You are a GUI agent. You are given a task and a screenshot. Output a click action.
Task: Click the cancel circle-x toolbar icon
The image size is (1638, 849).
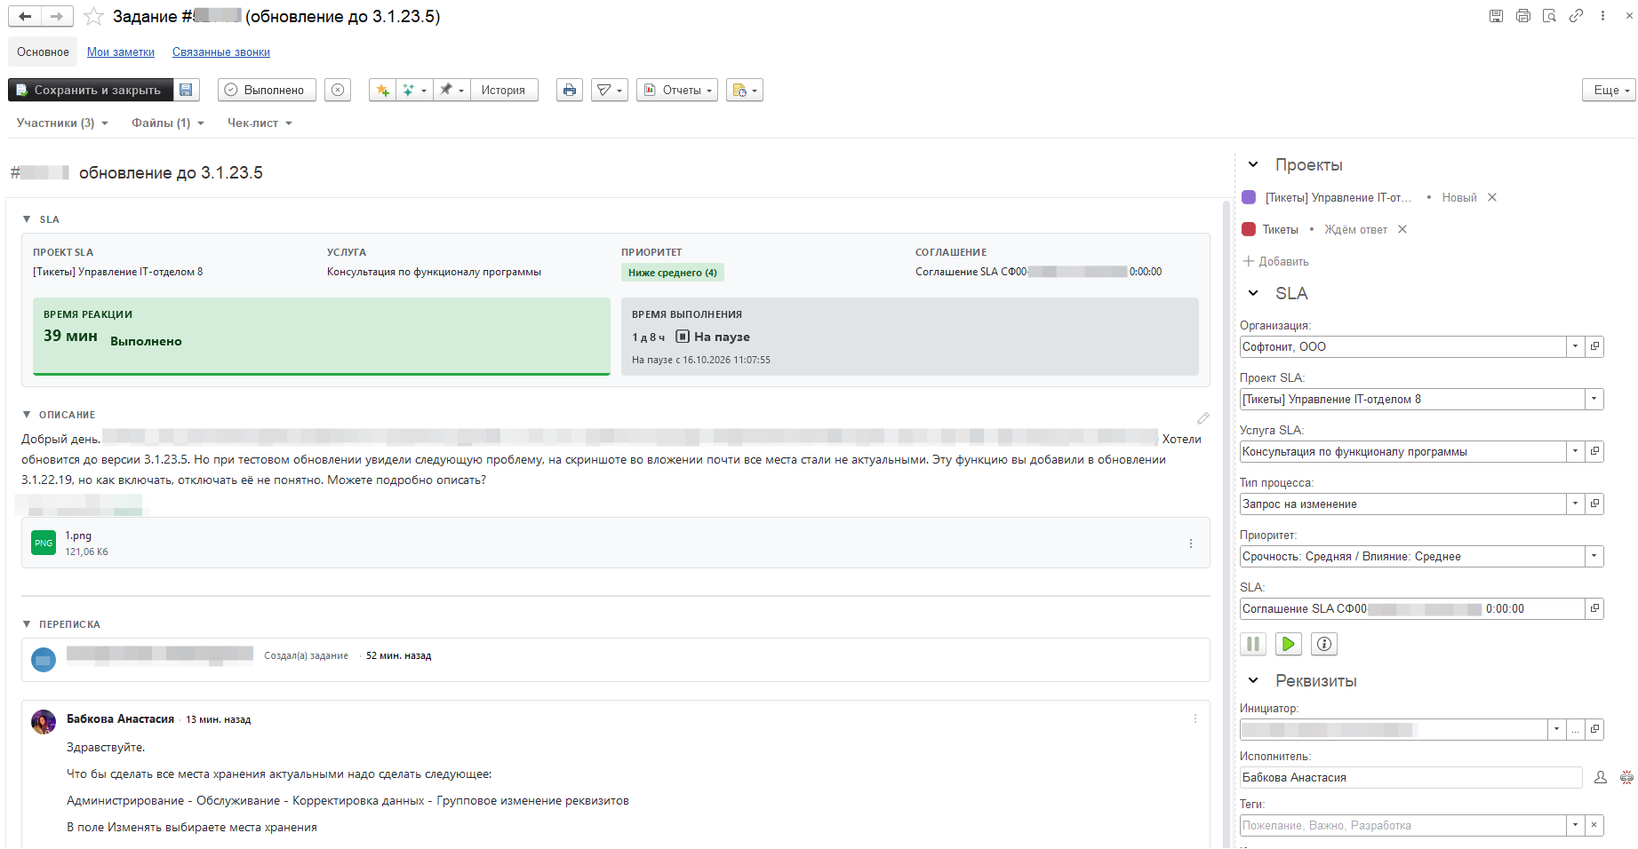337,90
